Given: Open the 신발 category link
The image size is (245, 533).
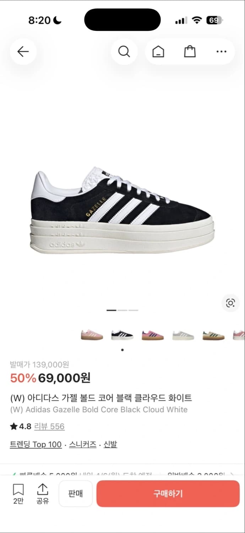Looking at the screenshot, I should [110, 445].
